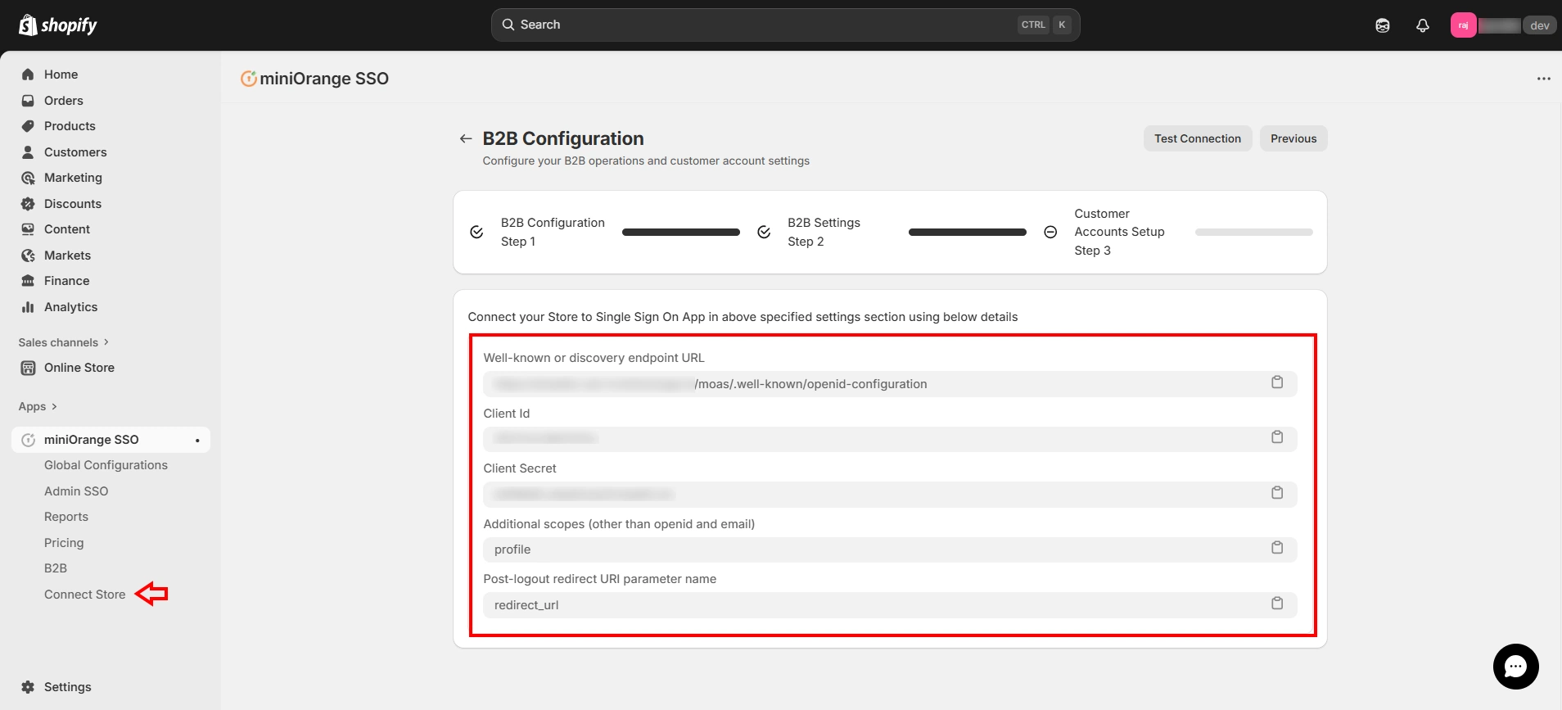
Task: Copy the redirect_url parameter name
Action: pyautogui.click(x=1277, y=604)
